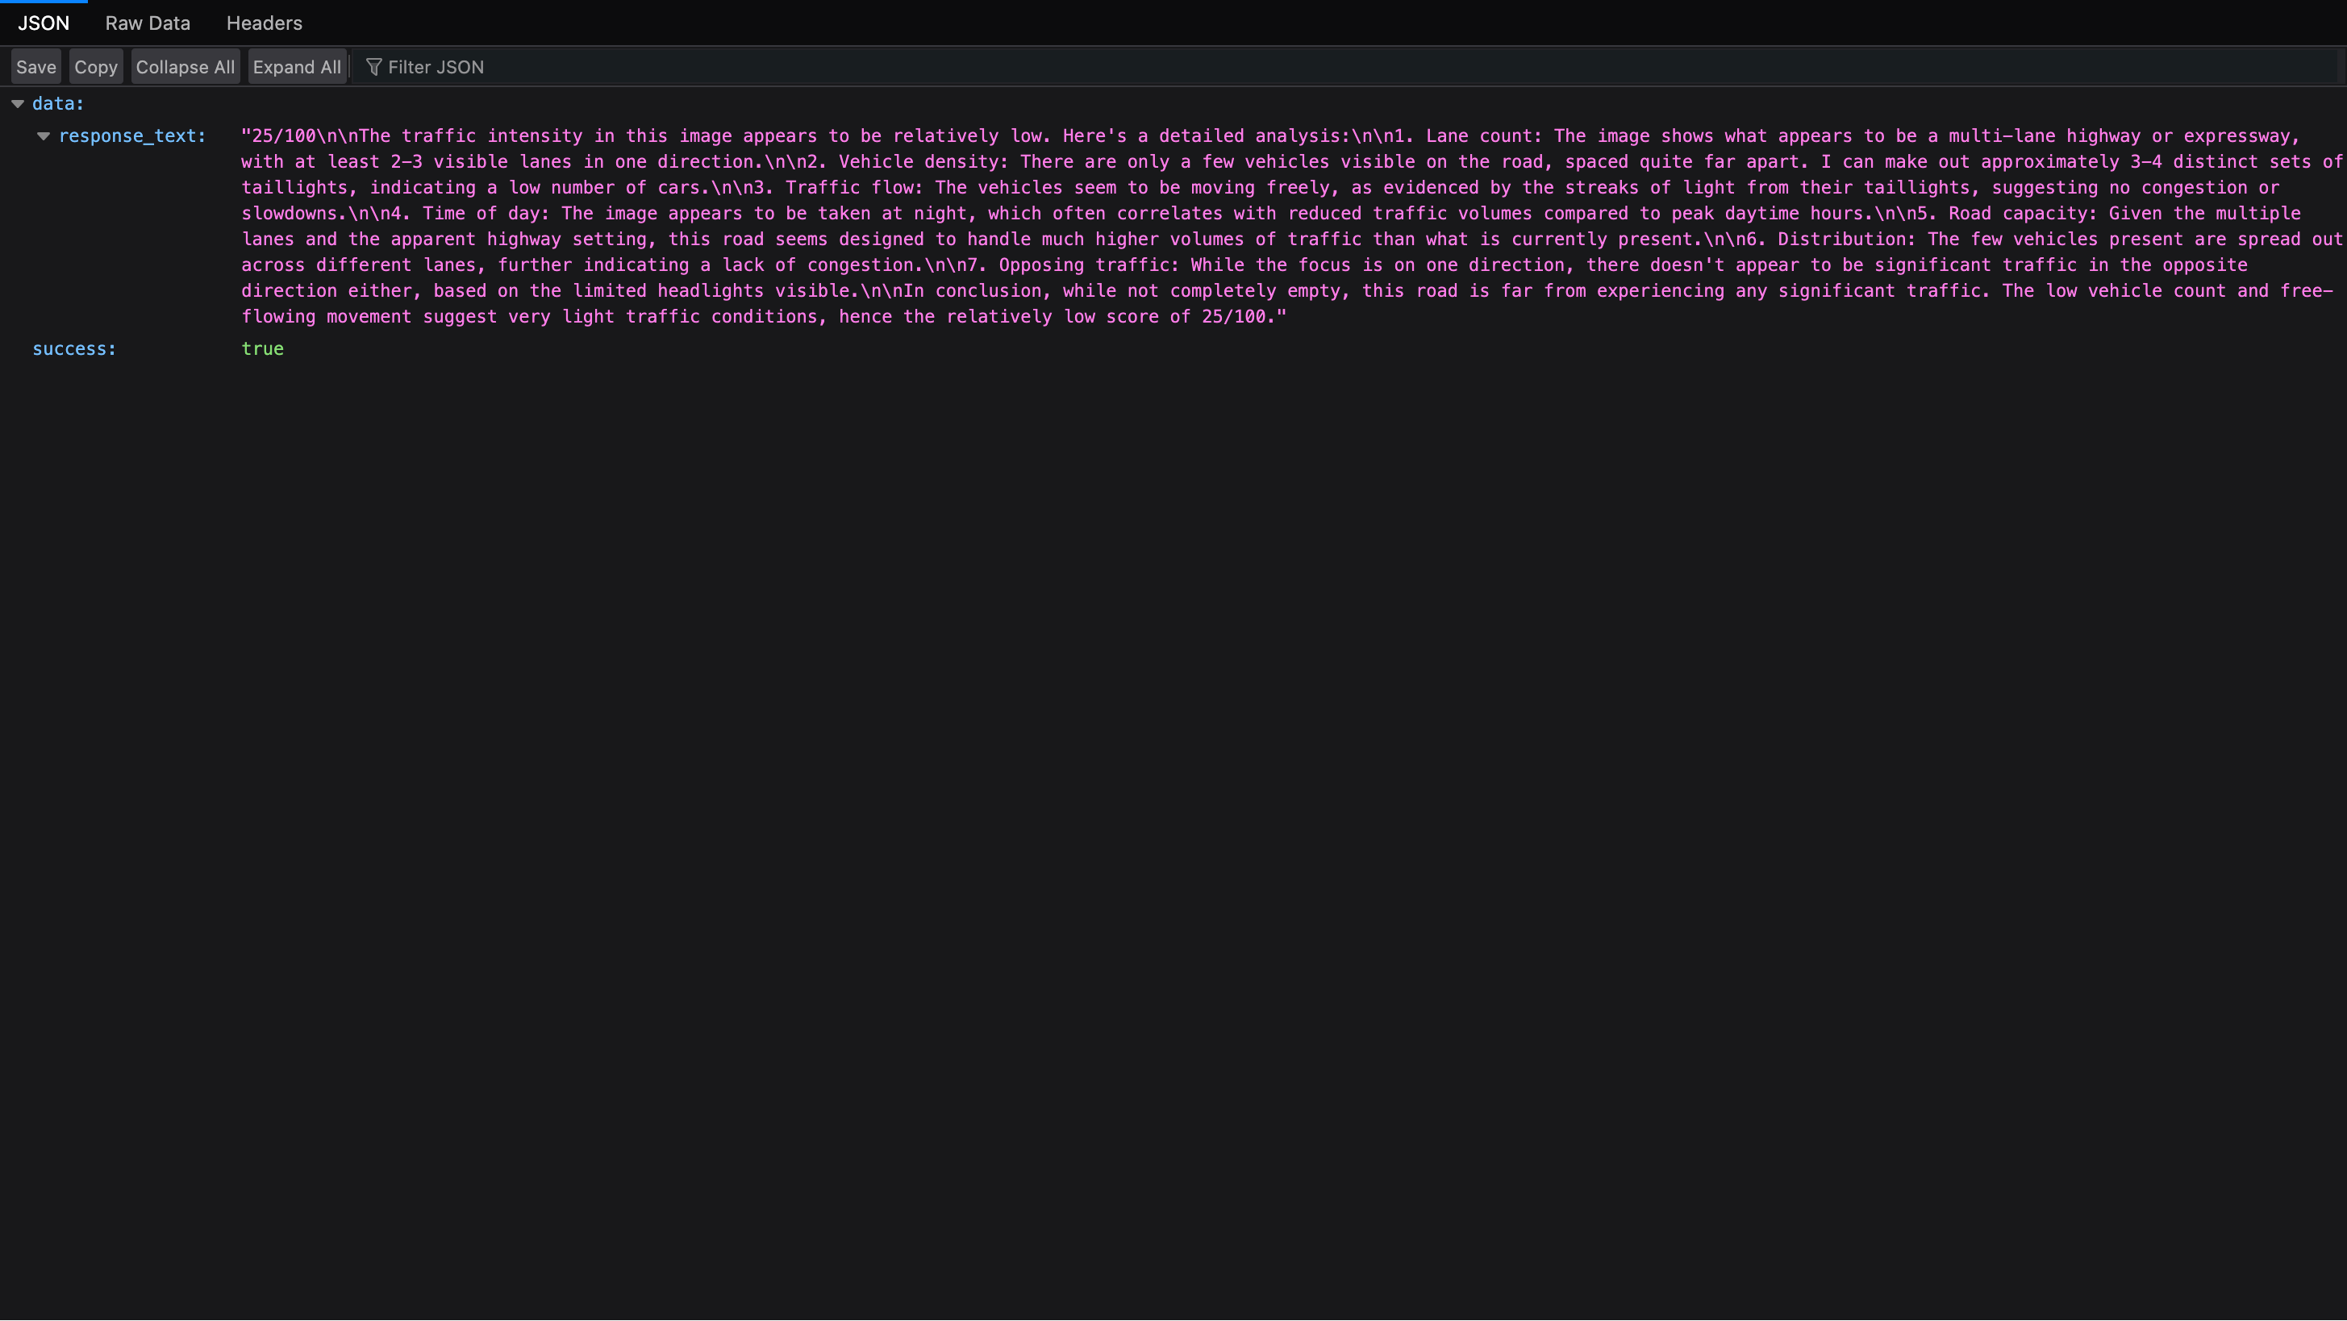
Task: Click the green true value
Action: click(262, 349)
